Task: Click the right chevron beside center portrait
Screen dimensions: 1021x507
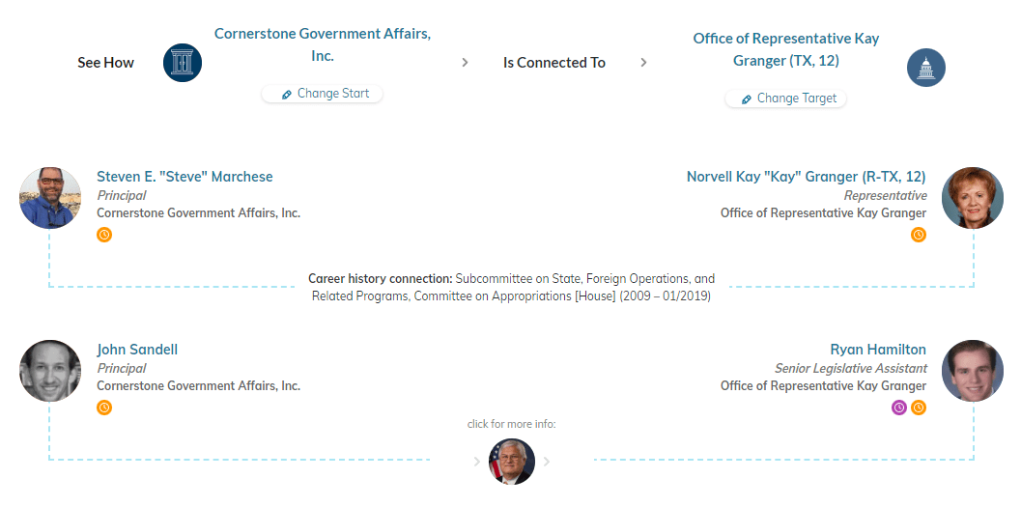Action: point(547,462)
